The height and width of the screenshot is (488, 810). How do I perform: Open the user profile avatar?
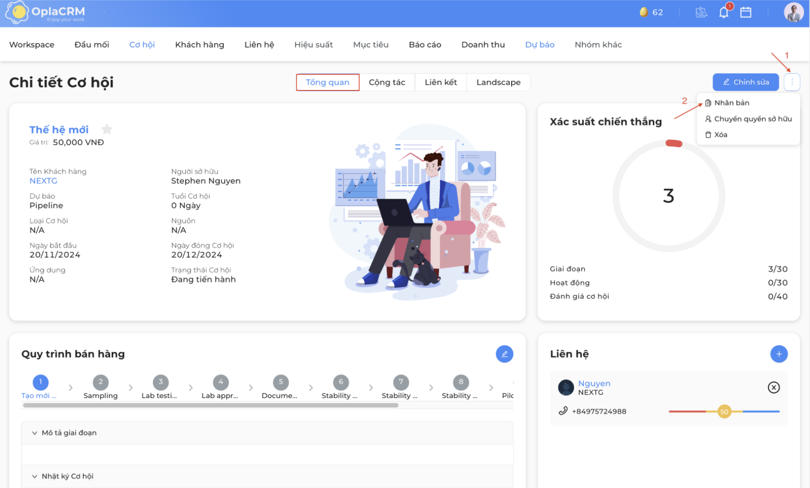793,12
